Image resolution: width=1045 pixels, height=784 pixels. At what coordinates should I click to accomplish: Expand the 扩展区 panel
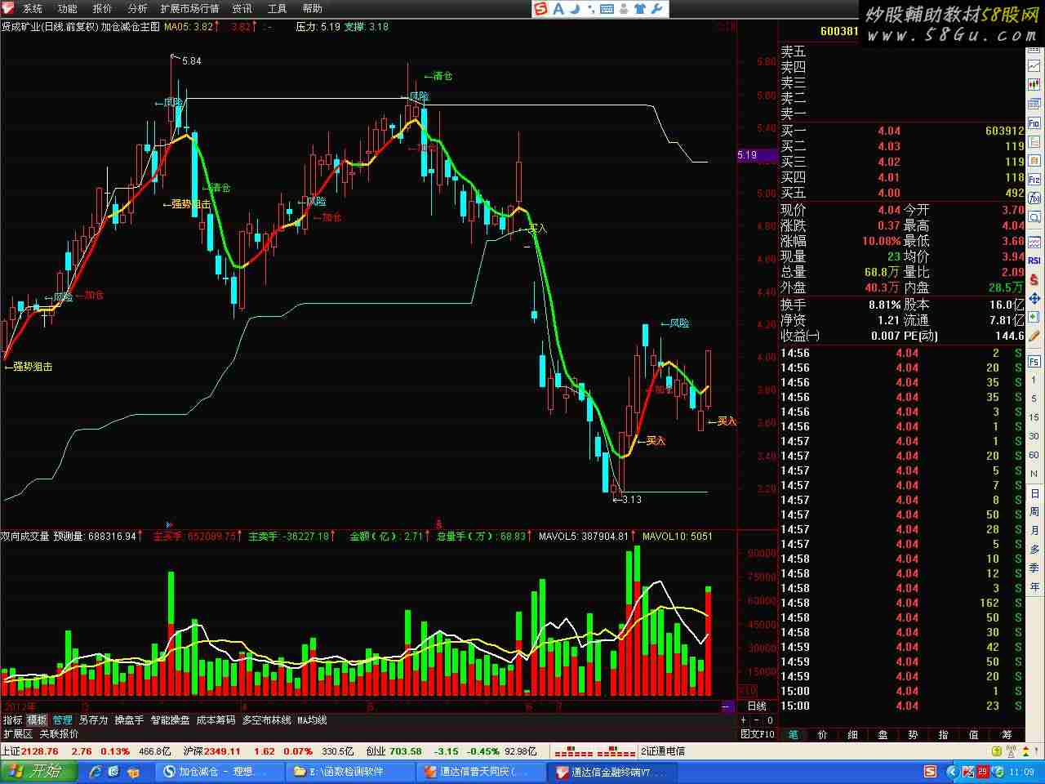point(17,734)
